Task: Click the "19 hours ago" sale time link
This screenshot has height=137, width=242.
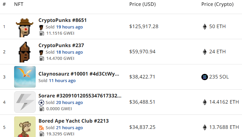Action: click(69, 27)
